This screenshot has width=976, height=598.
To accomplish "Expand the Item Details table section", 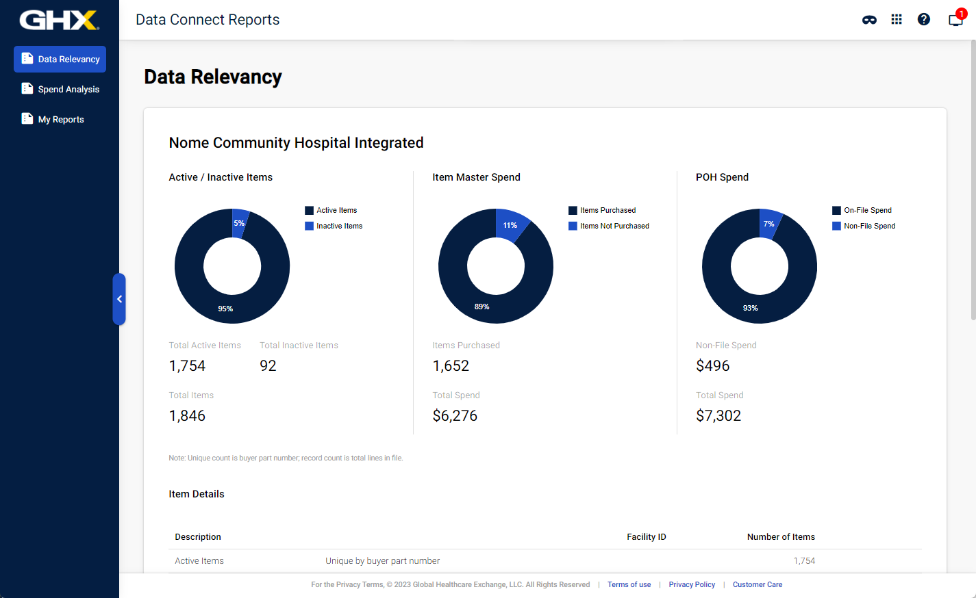I will [x=197, y=493].
